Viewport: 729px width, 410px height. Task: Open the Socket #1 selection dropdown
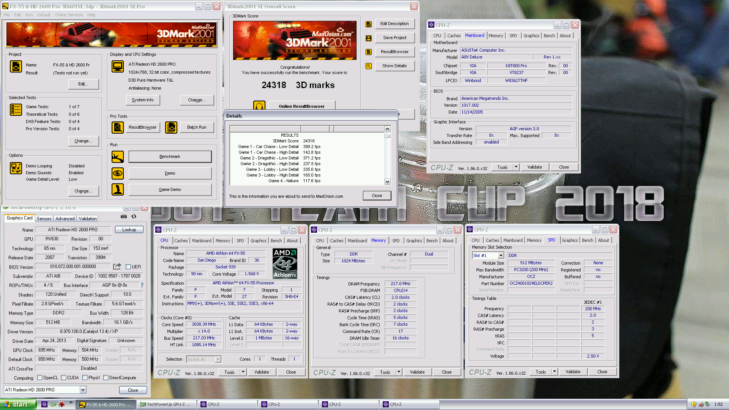click(218, 359)
